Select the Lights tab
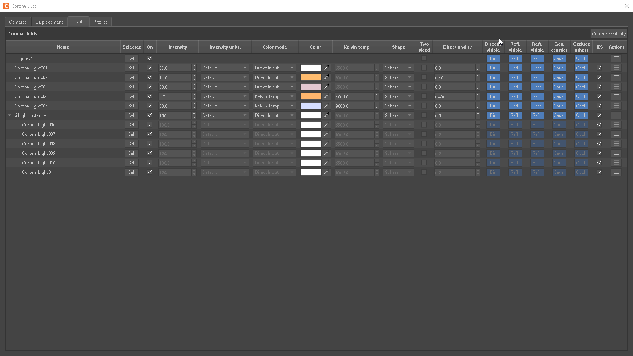Image resolution: width=633 pixels, height=356 pixels. click(x=78, y=22)
